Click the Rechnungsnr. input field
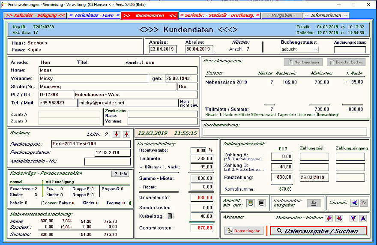The width and height of the screenshot is (377, 245). click(x=91, y=143)
